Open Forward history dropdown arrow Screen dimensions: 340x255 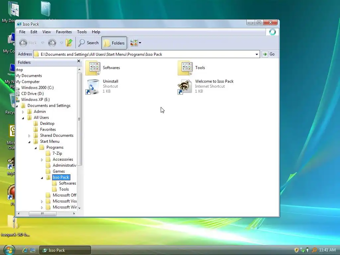pyautogui.click(x=61, y=43)
